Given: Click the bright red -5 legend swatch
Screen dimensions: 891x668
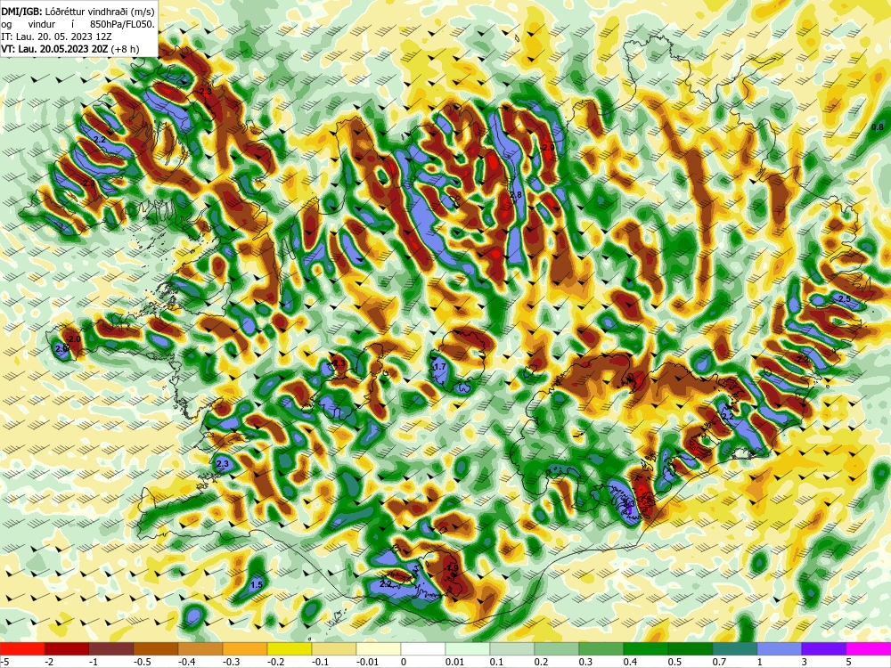Looking at the screenshot, I should point(22,648).
